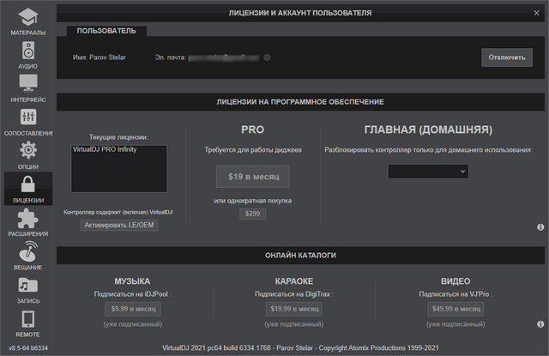Click info icon in software licenses section
The width and height of the screenshot is (549, 356).
[x=540, y=227]
